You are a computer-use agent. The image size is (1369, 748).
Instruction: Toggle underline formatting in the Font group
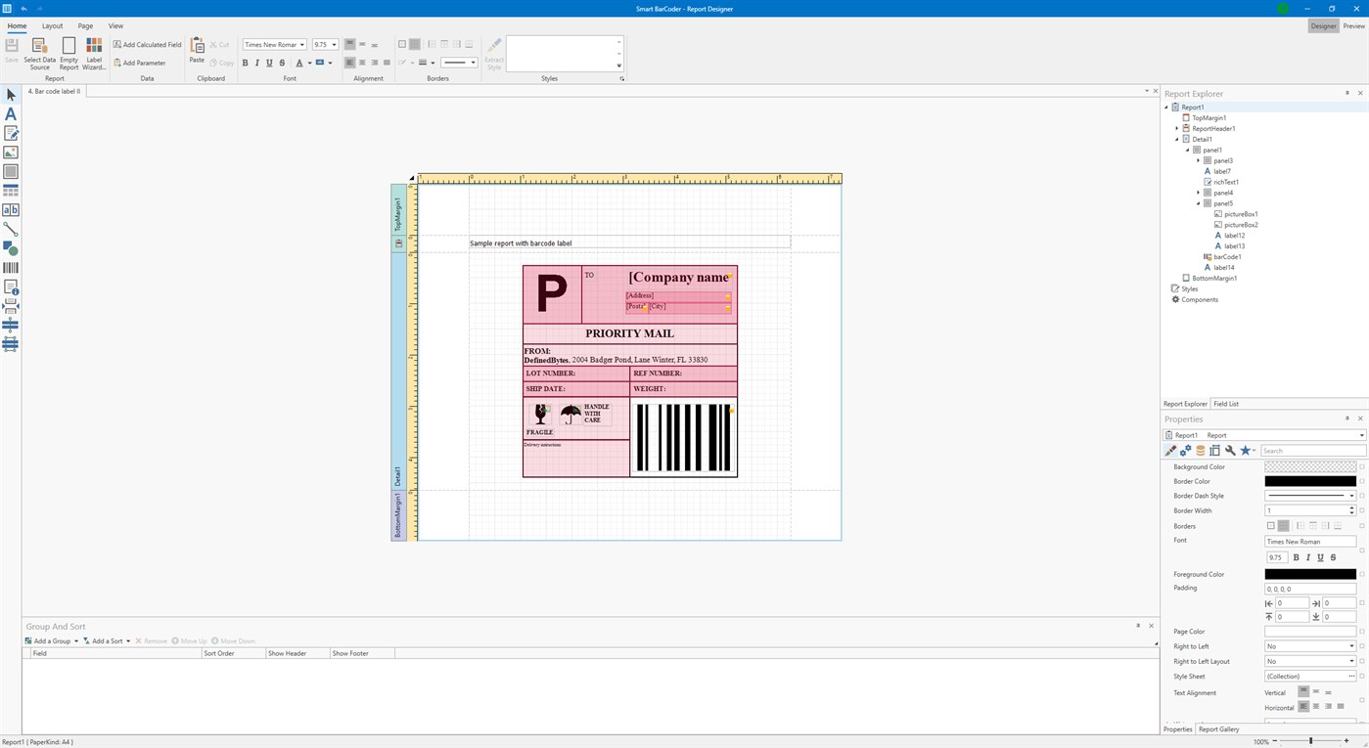coord(268,62)
